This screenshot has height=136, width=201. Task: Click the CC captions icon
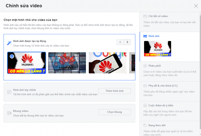click(x=145, y=86)
